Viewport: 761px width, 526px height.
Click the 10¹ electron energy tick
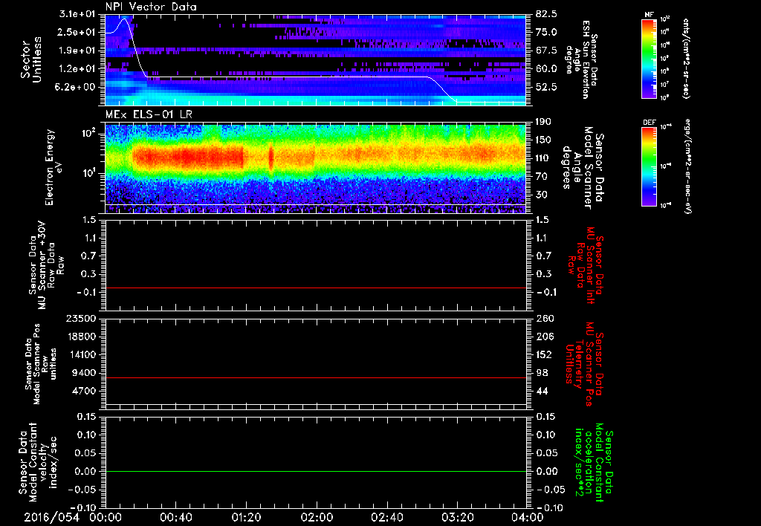click(x=89, y=173)
